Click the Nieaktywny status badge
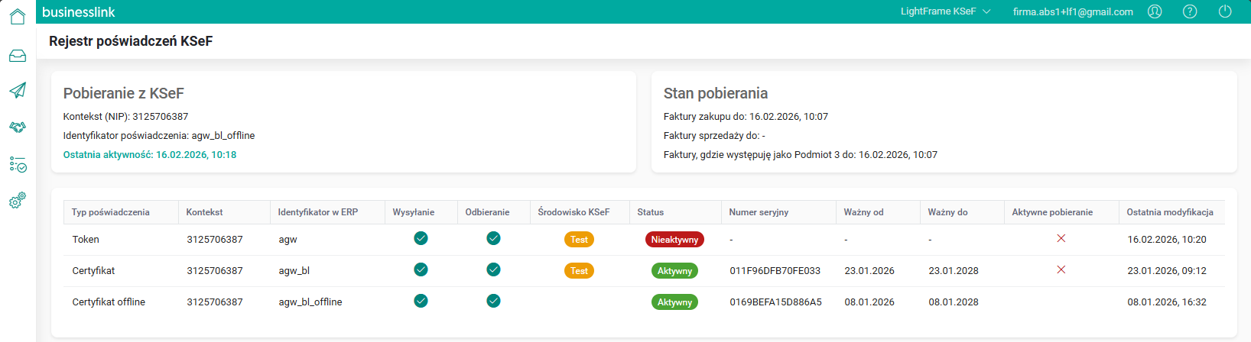 click(x=674, y=240)
